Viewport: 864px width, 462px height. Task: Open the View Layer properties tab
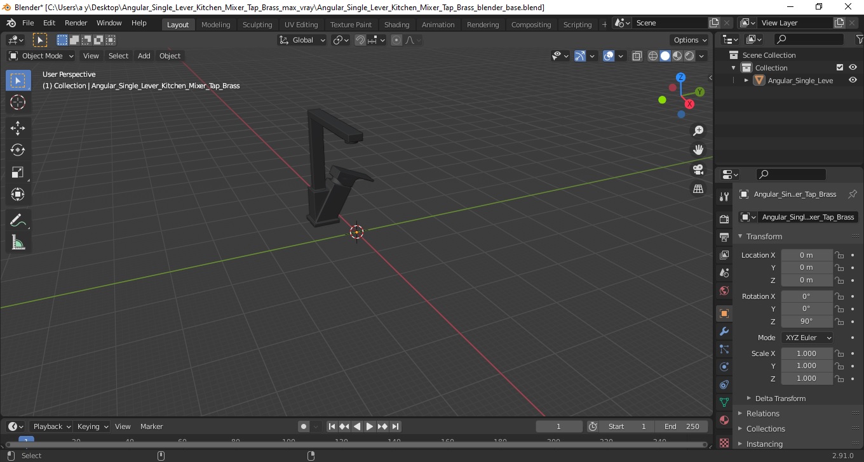point(724,255)
